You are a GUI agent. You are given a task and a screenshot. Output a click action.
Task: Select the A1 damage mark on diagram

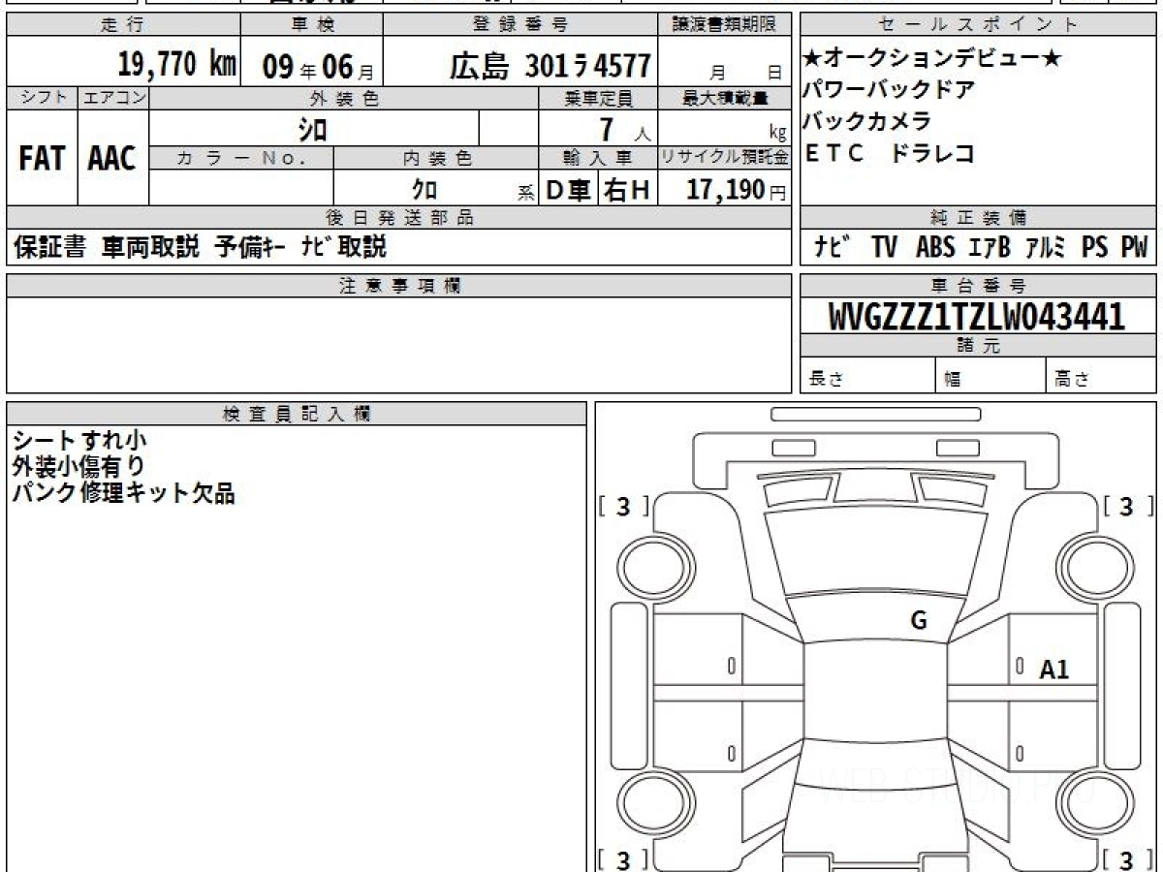(1054, 669)
